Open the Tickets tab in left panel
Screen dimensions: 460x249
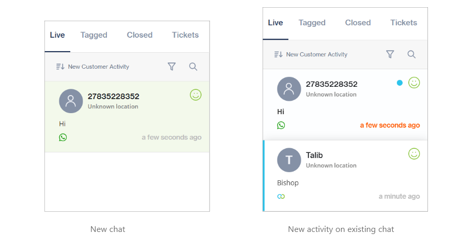coord(186,35)
